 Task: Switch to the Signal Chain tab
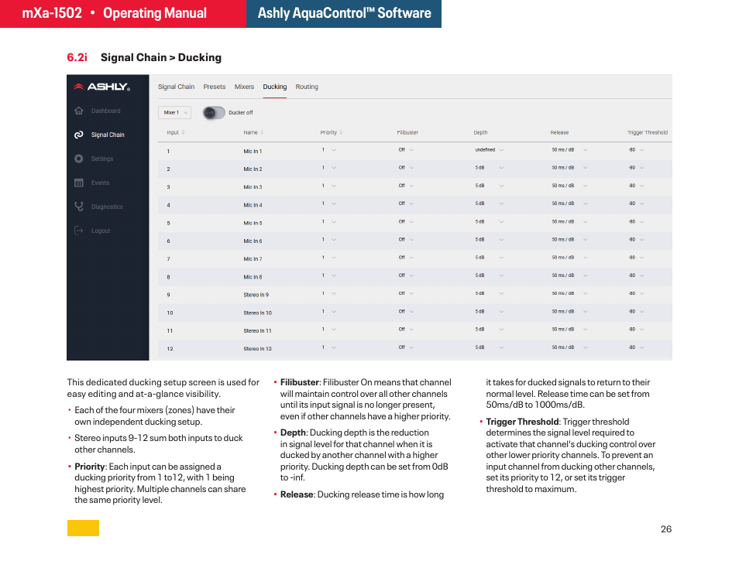point(177,87)
